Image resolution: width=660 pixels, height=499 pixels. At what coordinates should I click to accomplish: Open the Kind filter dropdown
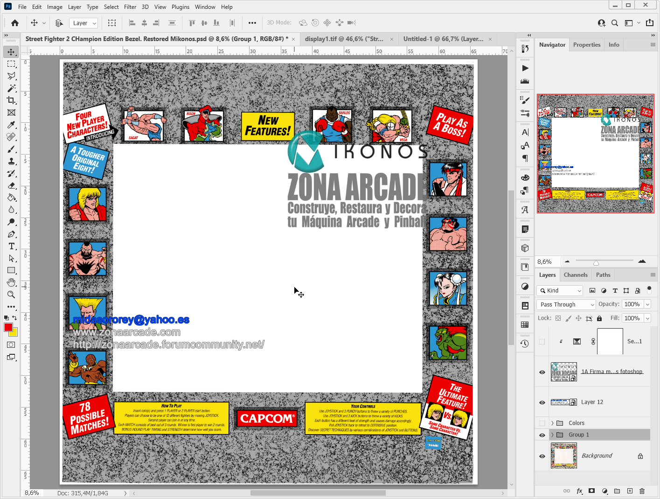[x=560, y=290]
